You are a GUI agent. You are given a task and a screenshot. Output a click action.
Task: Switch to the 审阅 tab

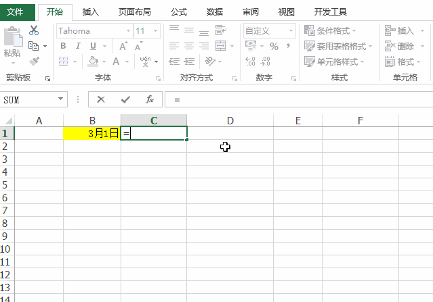(251, 12)
